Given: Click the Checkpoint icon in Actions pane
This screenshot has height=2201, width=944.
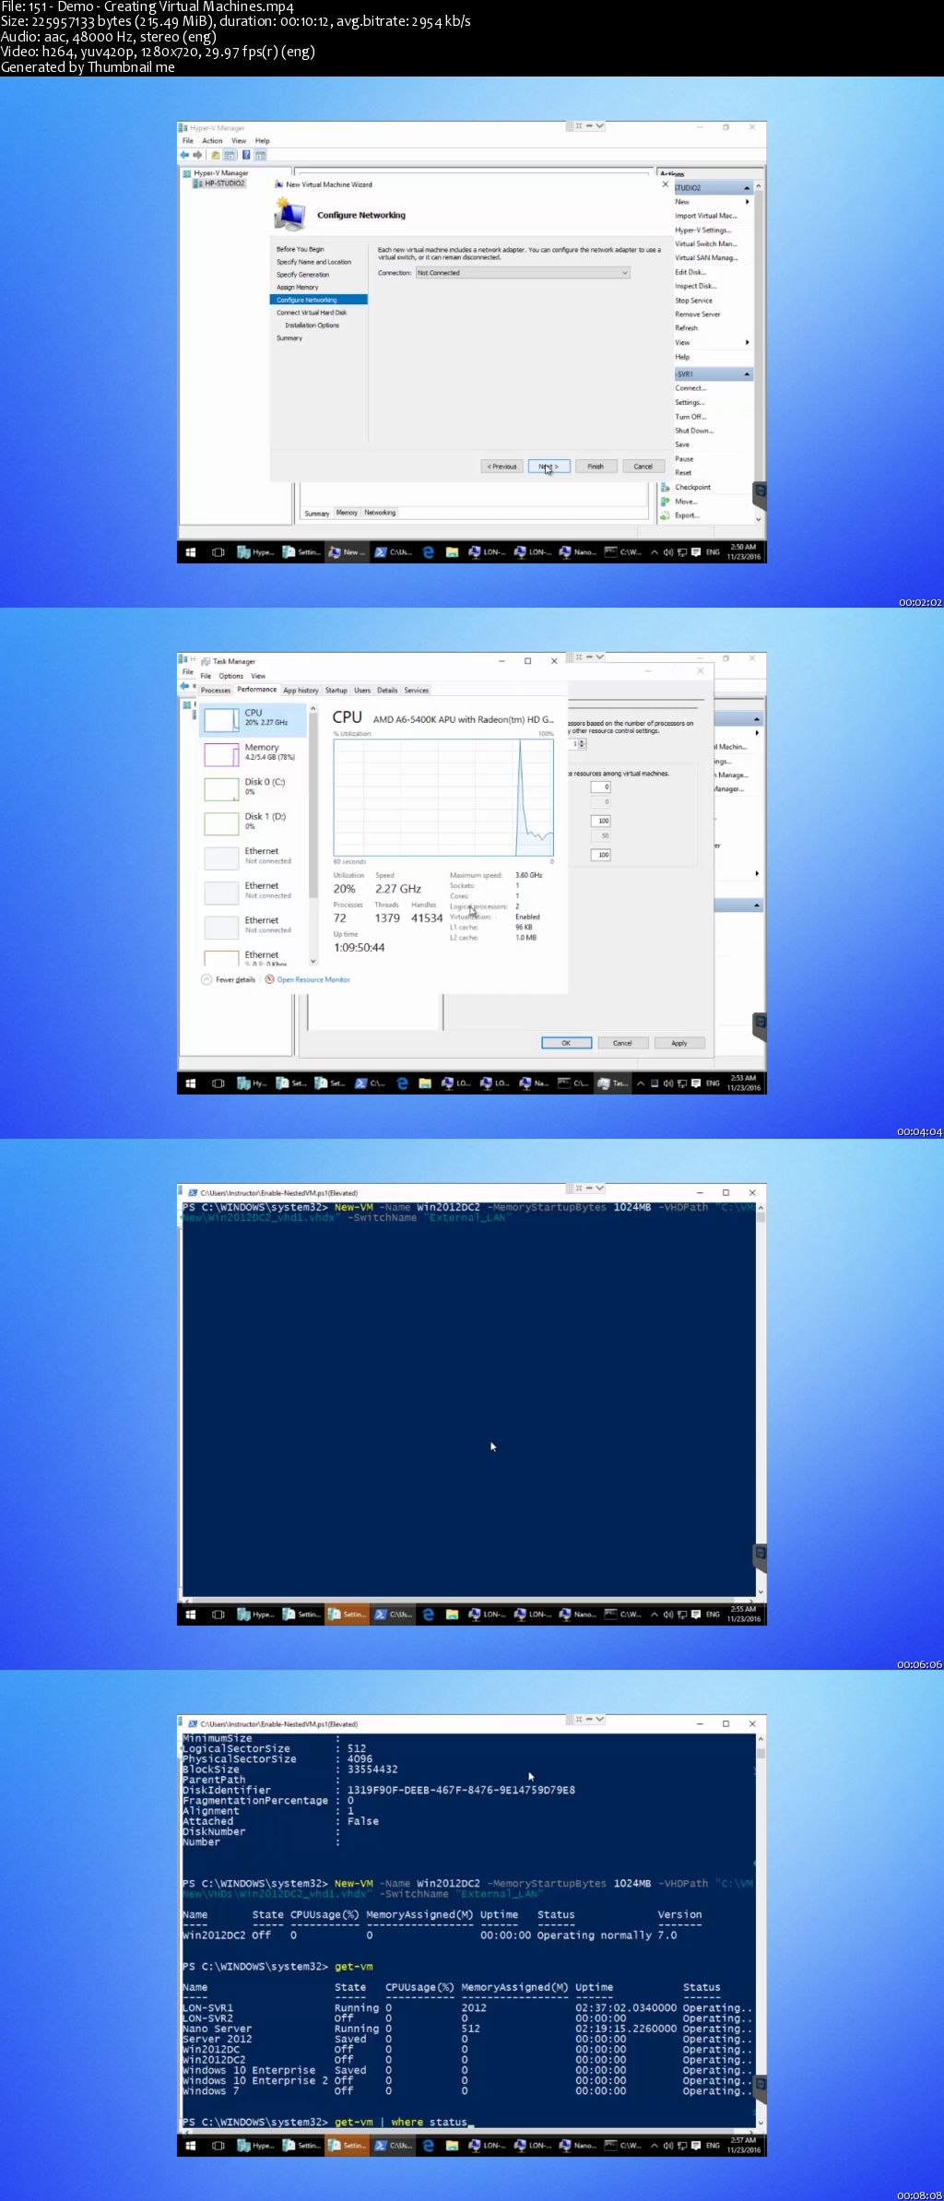Looking at the screenshot, I should click(x=665, y=487).
